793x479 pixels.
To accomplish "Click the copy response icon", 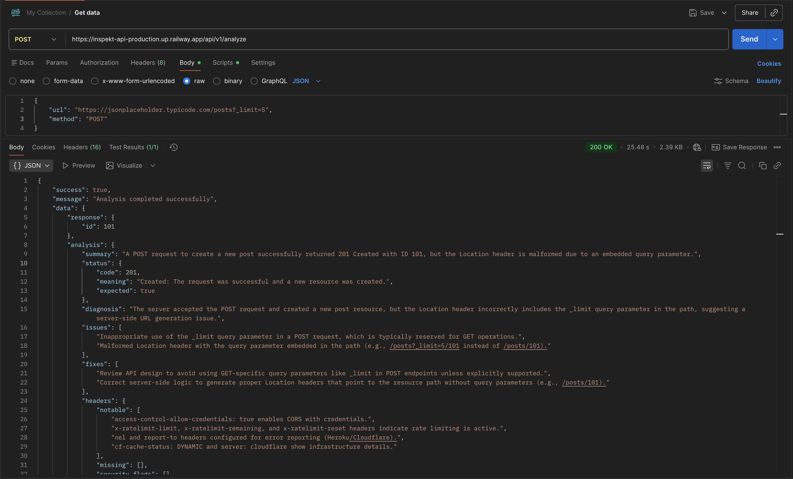I will tap(763, 166).
